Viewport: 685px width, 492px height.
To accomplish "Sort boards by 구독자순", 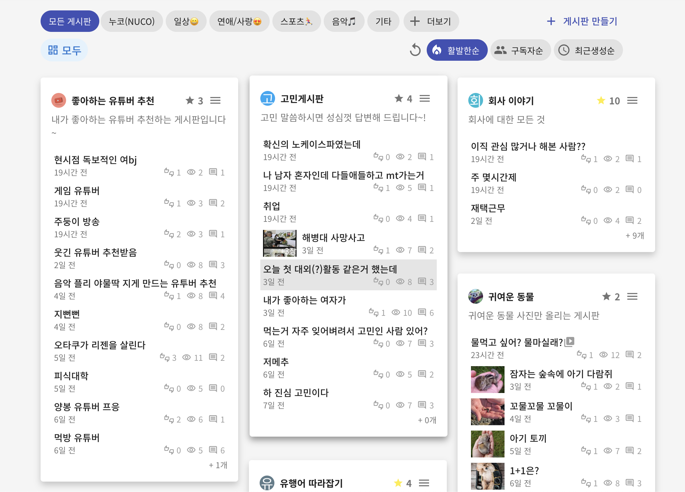I will [x=520, y=50].
